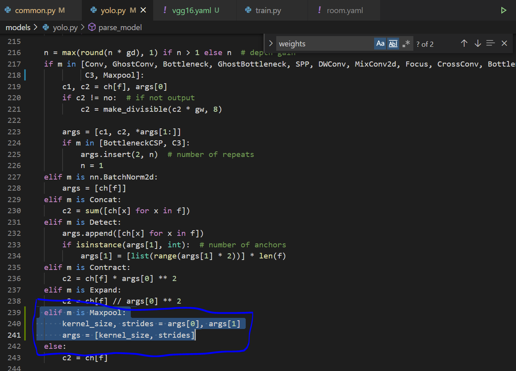516x371 pixels.
Task: Open the vgg16.yaml tab
Action: [195, 10]
